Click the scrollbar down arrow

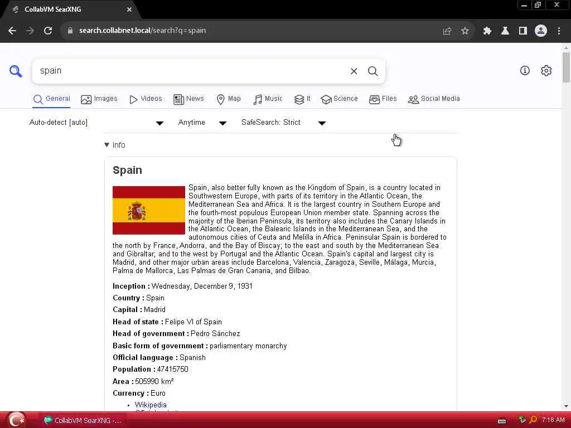tap(566, 406)
